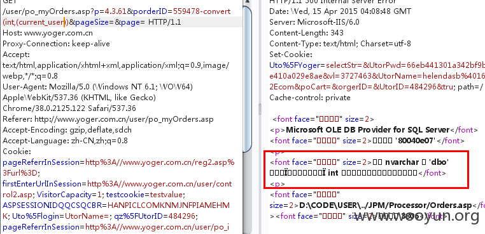Click the file path 'D:\CODE\USER\../JPM/Processor/Orders.asp'
Screen dimensions: 485x234
click(x=386, y=205)
